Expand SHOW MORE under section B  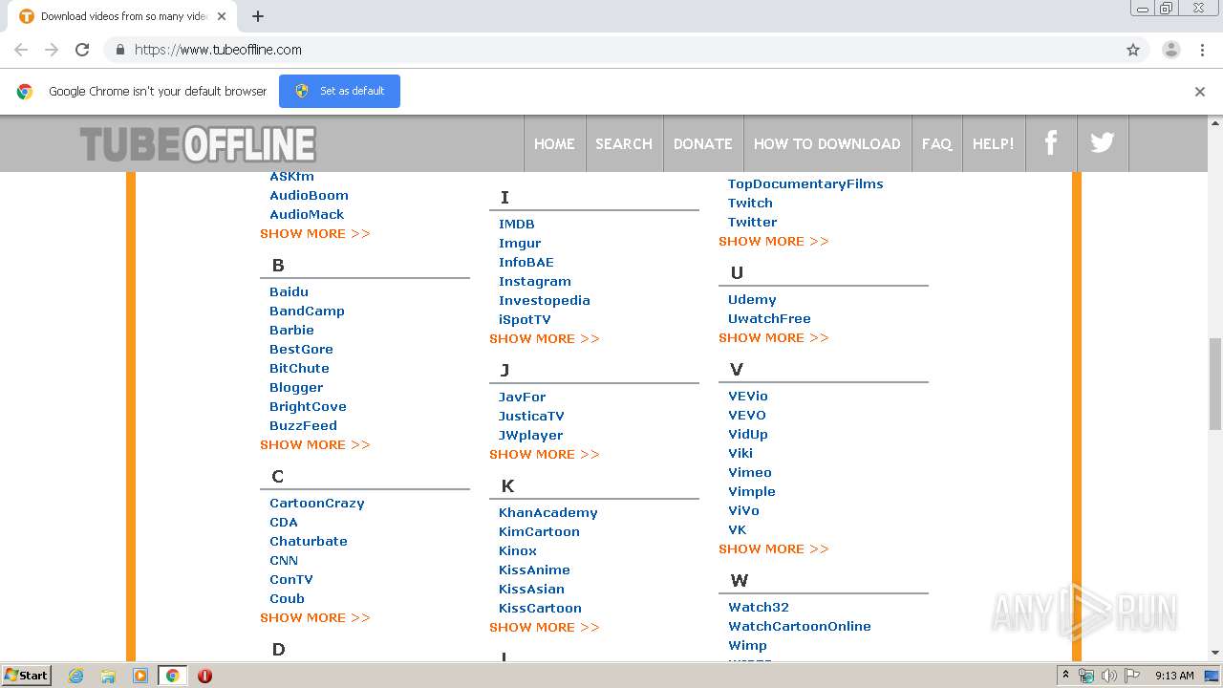314,444
